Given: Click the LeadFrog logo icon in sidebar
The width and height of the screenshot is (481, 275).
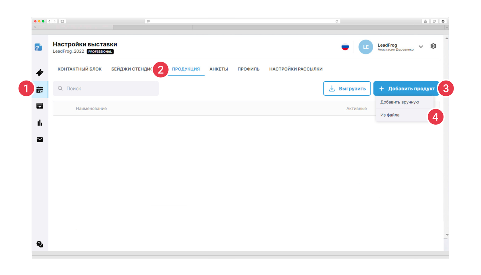Looking at the screenshot, I should 38,47.
